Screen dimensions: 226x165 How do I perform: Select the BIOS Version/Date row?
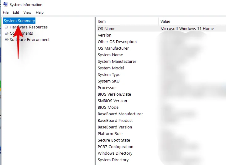point(161,94)
